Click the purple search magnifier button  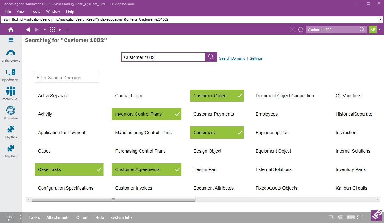tap(211, 57)
